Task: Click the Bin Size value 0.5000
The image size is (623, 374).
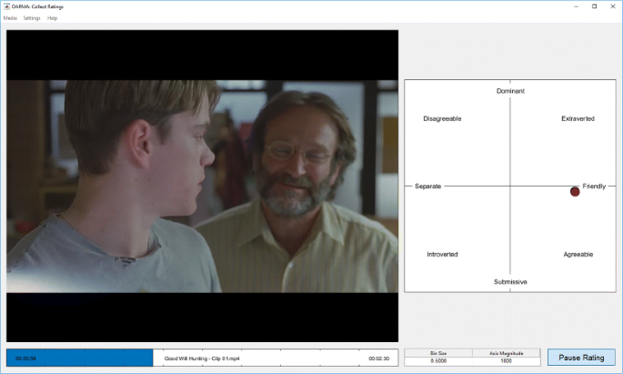Action: 438,361
